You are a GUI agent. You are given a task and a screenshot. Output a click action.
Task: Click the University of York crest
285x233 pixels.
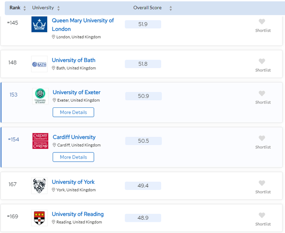[39, 186]
